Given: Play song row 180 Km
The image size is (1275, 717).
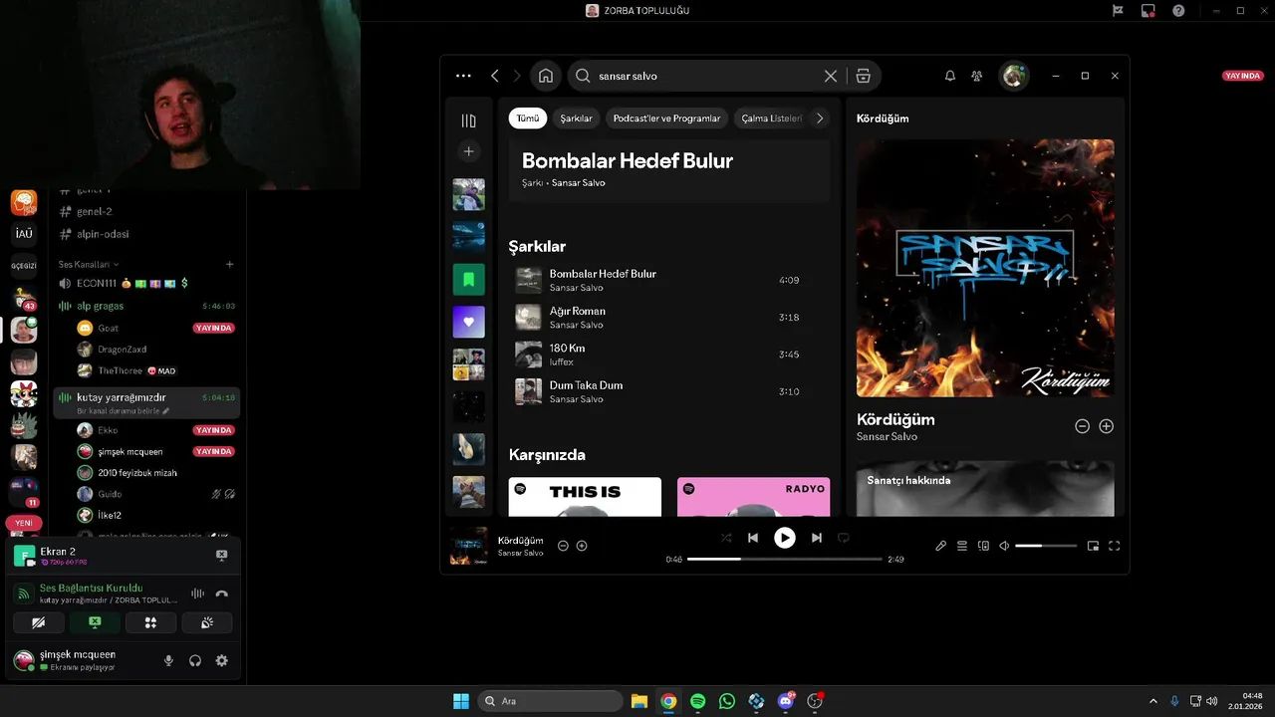Looking at the screenshot, I should pyautogui.click(x=669, y=355).
